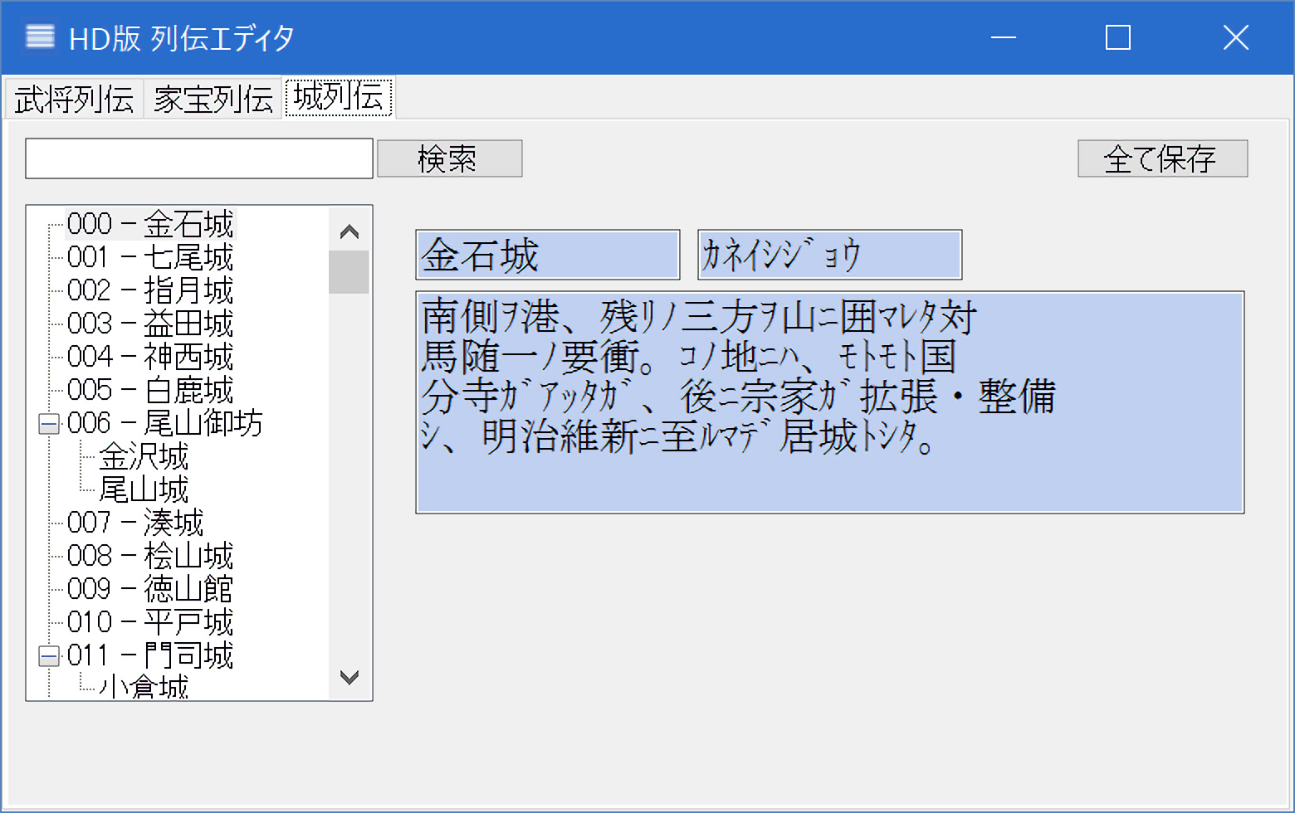Pick 009 - 徳山館 from the list
Viewport: 1295px width, 813px height.
[150, 589]
